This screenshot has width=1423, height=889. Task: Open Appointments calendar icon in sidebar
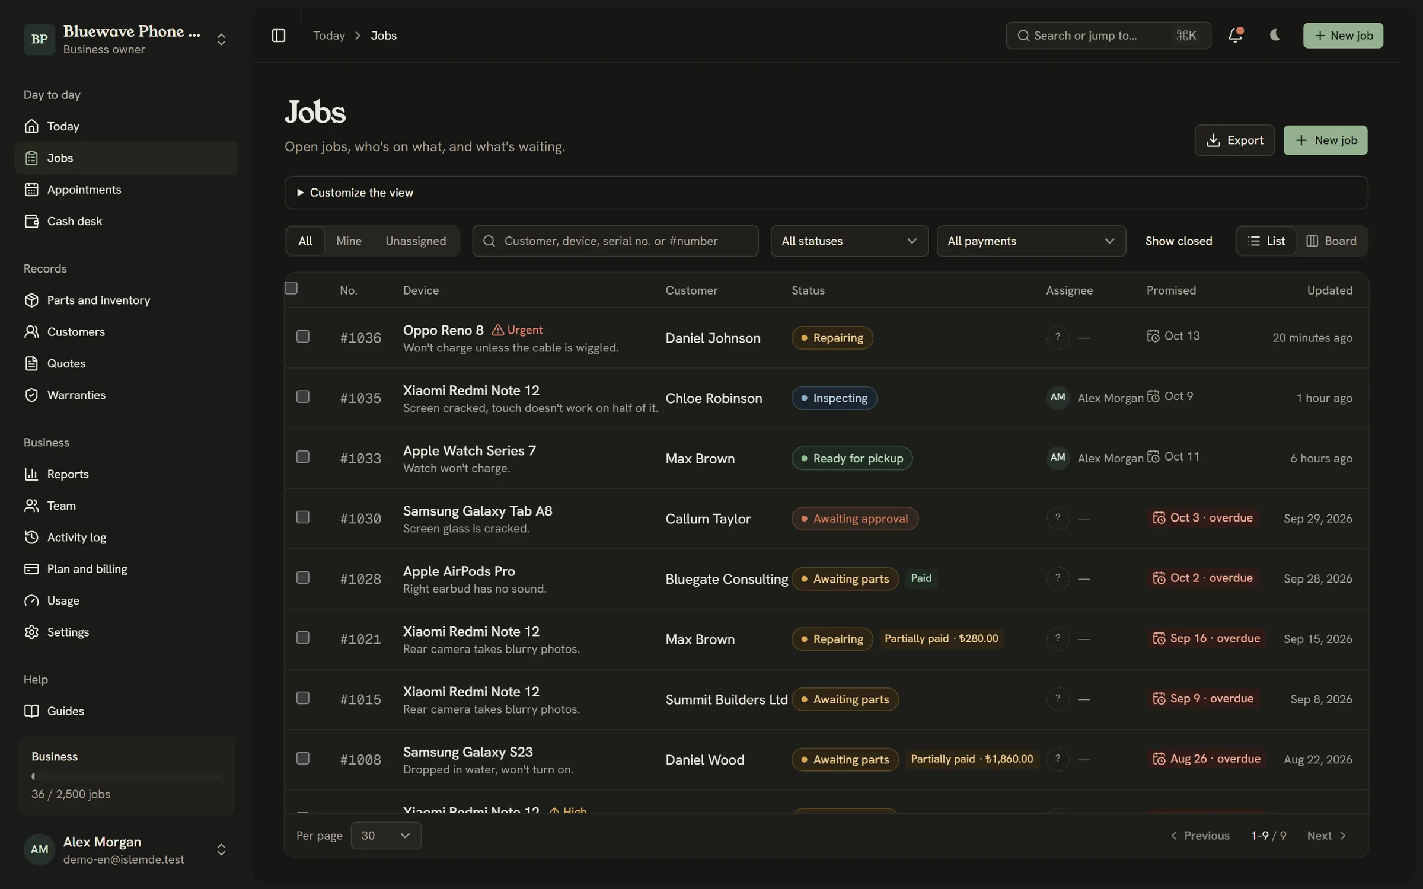pyautogui.click(x=31, y=190)
